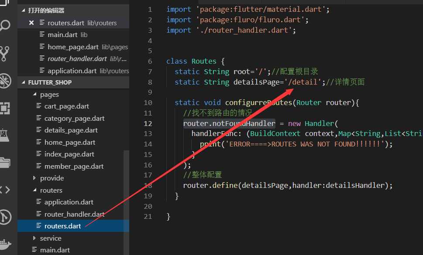Expand the provide folder
This screenshot has width=423, height=255.
(34, 178)
